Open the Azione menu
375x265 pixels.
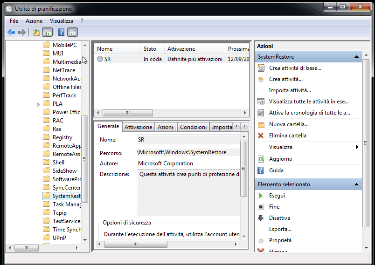tap(34, 21)
